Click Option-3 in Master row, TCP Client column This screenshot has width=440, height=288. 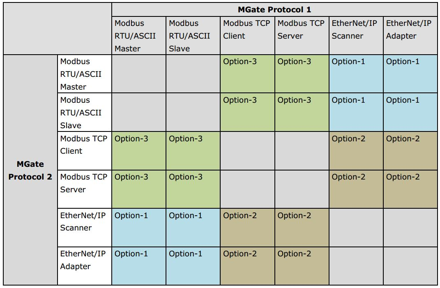240,62
